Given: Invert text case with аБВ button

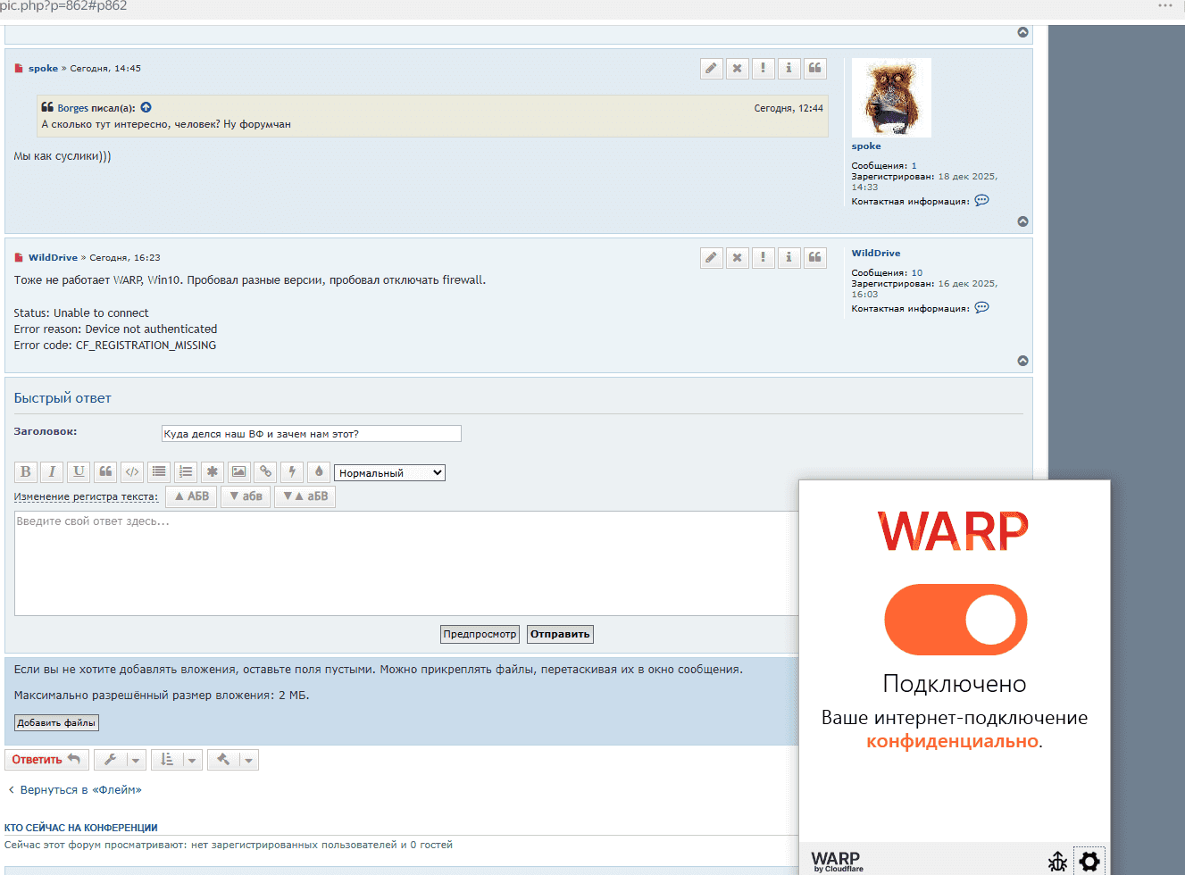Looking at the screenshot, I should [305, 496].
